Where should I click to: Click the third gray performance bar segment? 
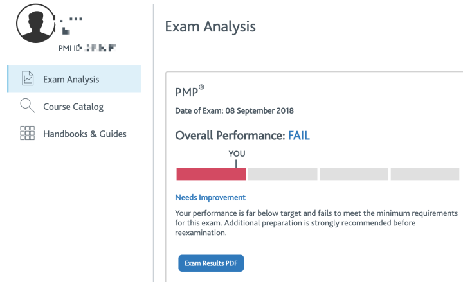coord(354,174)
